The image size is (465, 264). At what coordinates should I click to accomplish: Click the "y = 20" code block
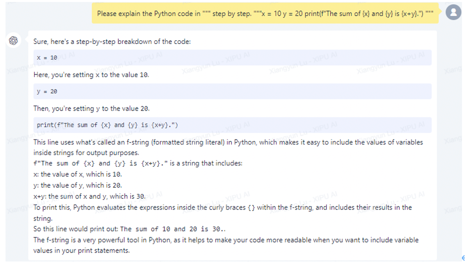coord(232,91)
